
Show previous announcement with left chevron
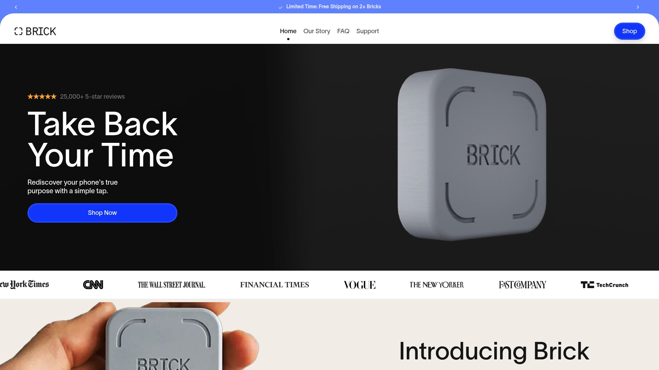click(16, 7)
